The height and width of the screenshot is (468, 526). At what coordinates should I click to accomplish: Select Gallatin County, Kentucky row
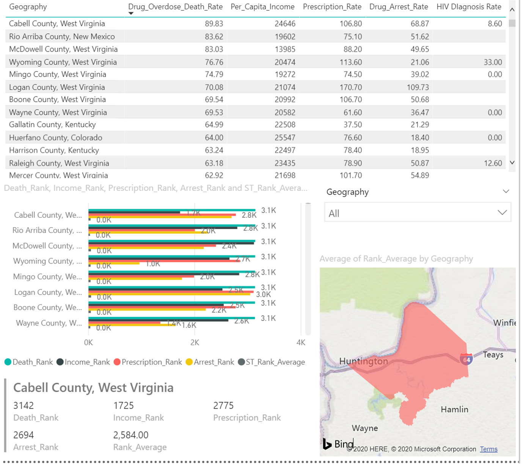click(x=255, y=125)
